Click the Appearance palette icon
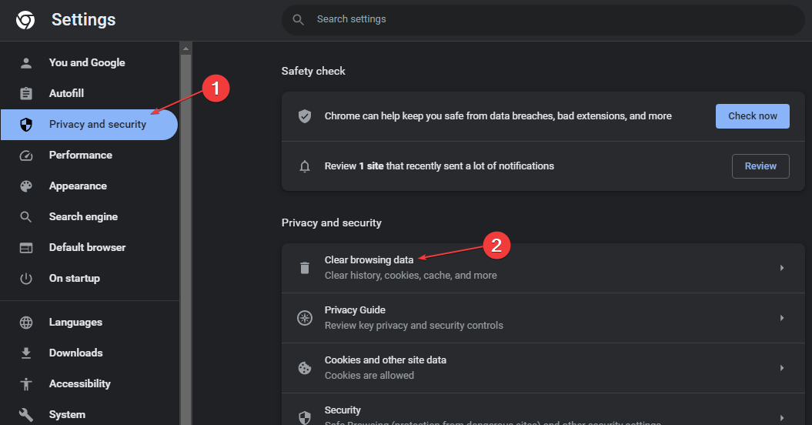 26,186
